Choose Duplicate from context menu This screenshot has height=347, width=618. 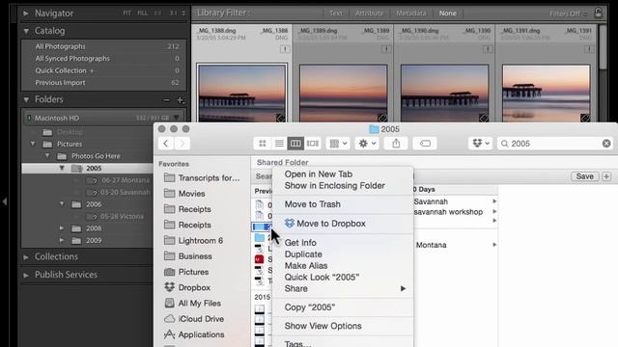click(303, 254)
